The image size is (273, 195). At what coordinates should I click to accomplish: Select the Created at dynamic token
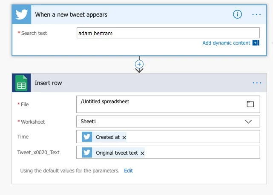point(107,137)
